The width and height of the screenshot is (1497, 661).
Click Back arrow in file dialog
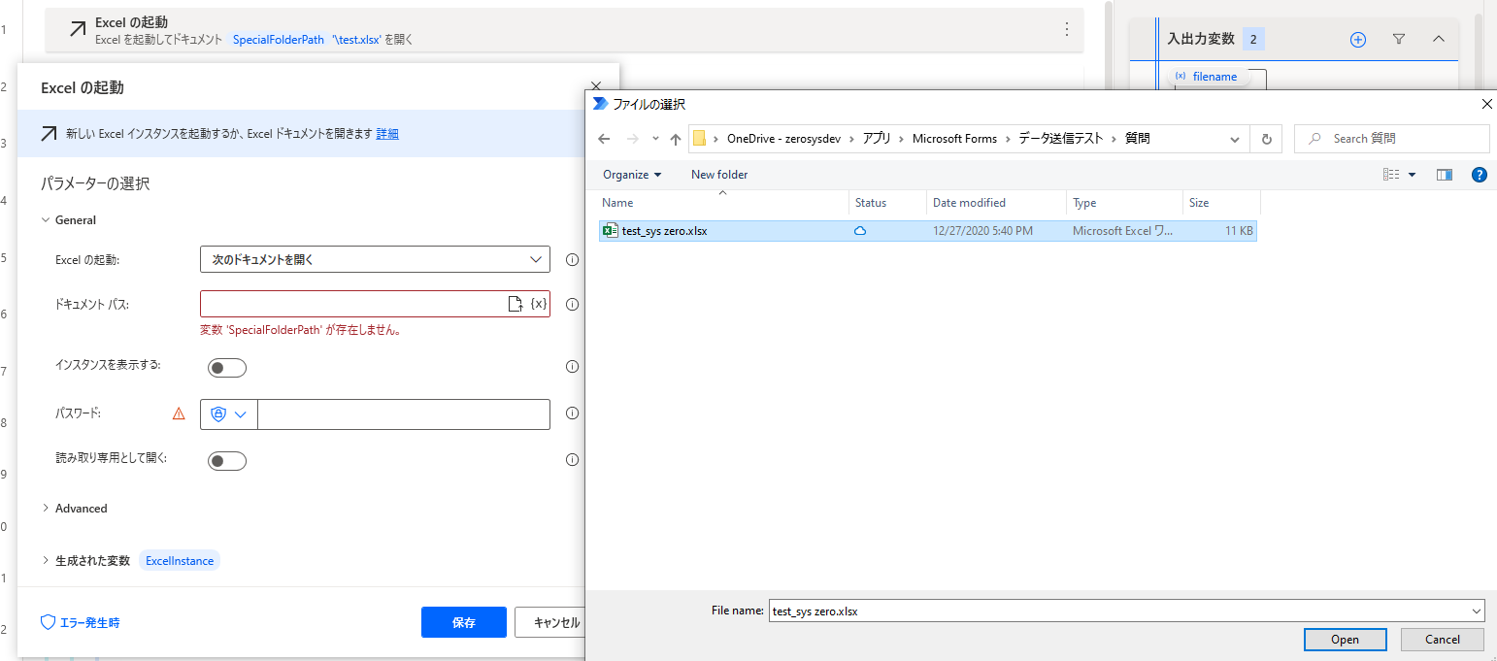point(604,139)
